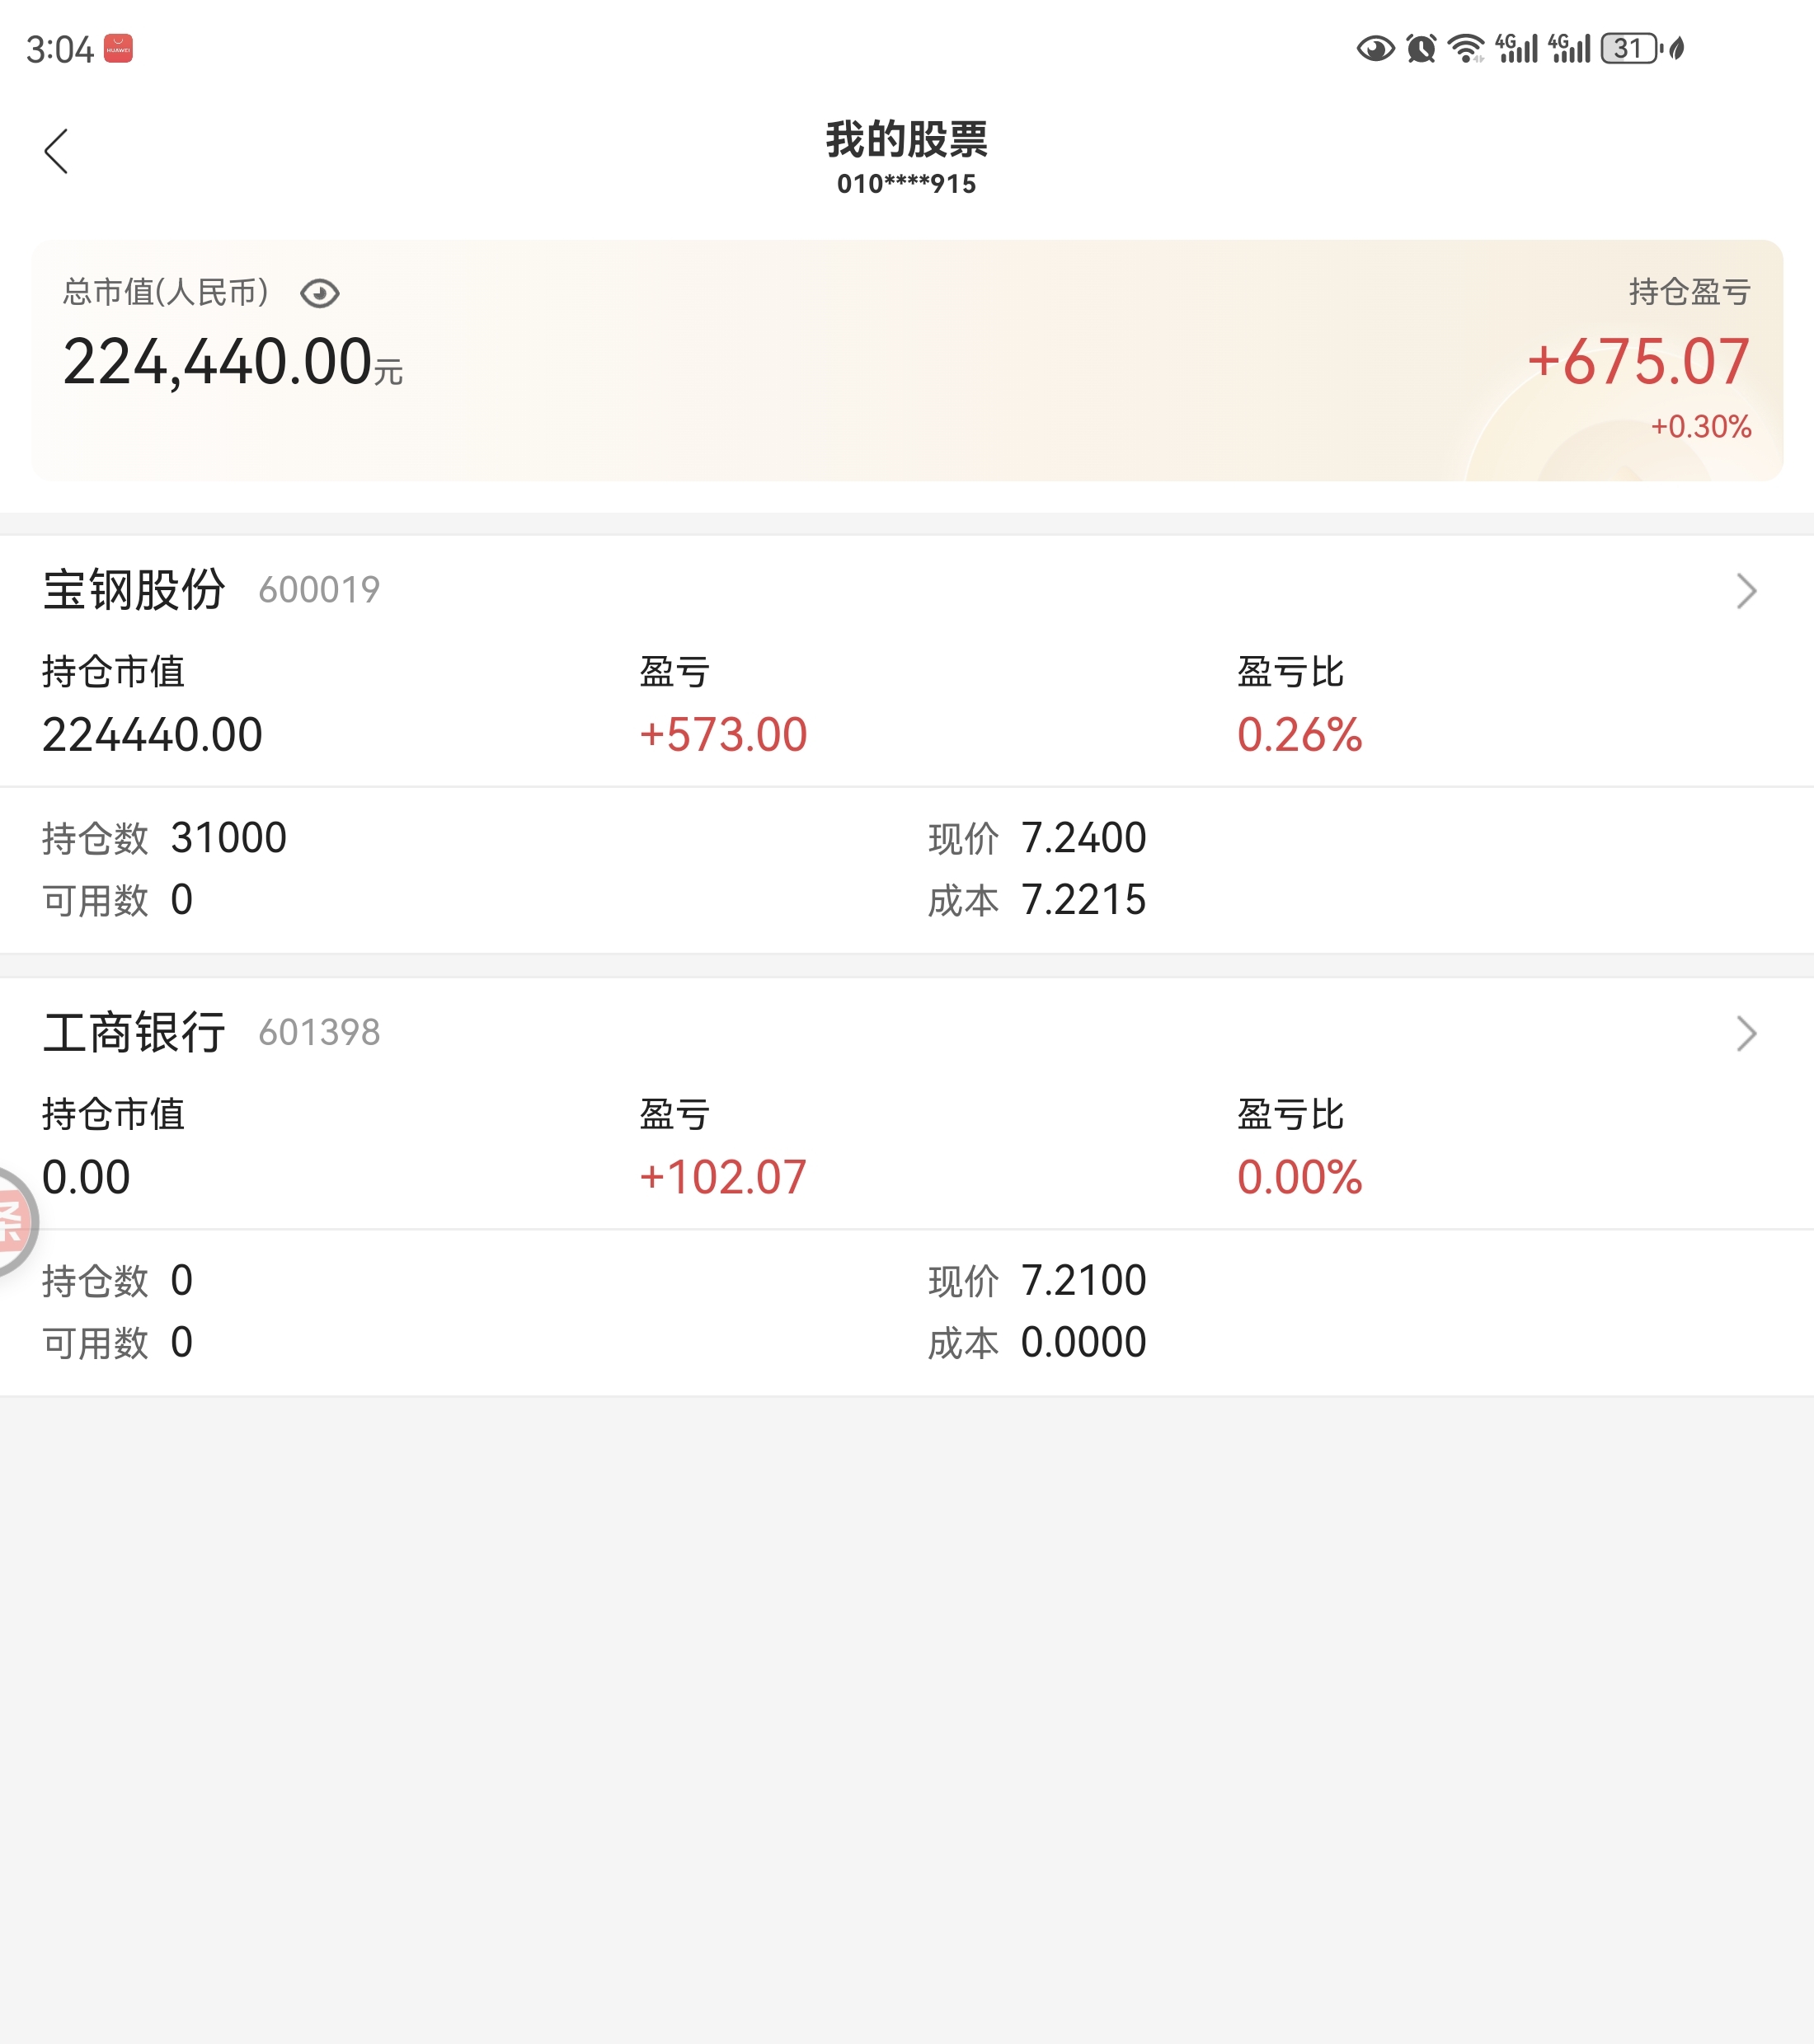Open the 宝钢股份 stock name
1814x2044 pixels.
[x=134, y=590]
